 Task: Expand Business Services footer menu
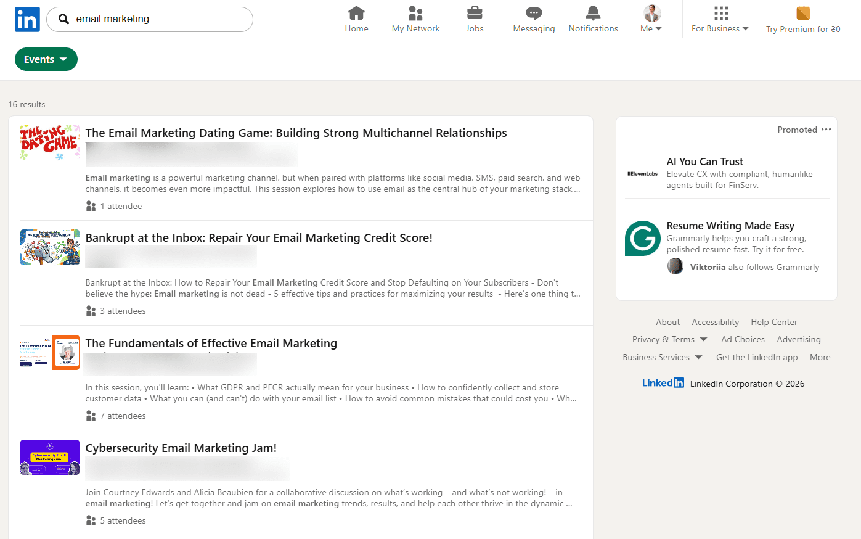point(663,357)
